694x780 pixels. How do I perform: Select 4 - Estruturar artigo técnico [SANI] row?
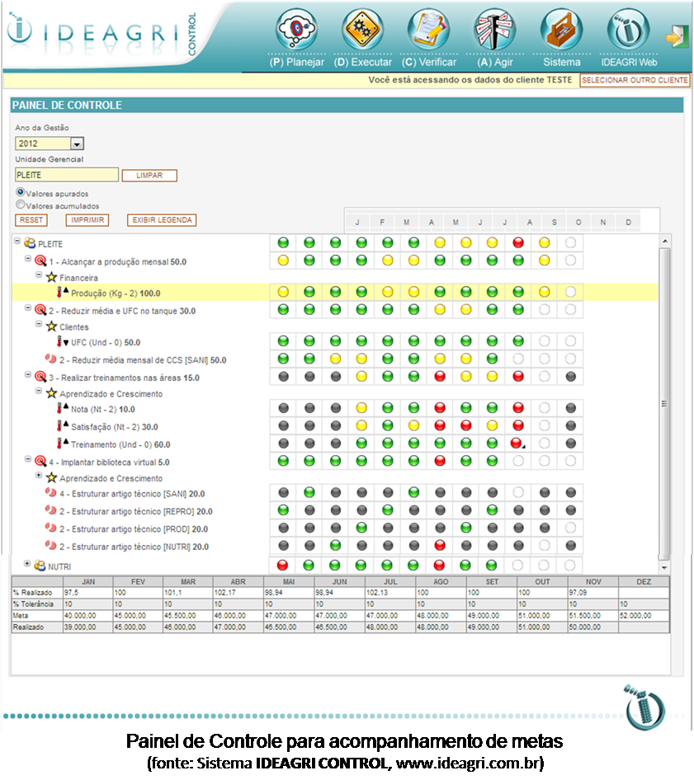(132, 493)
